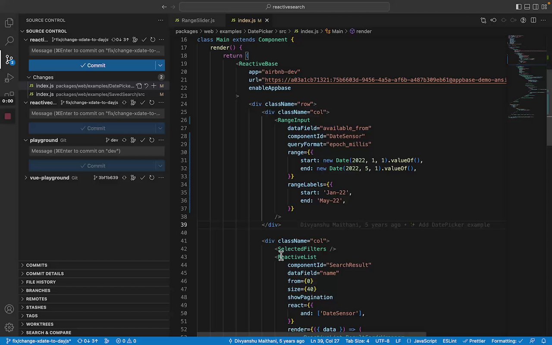Expand the Branches section
This screenshot has width=552, height=345.
click(x=38, y=290)
